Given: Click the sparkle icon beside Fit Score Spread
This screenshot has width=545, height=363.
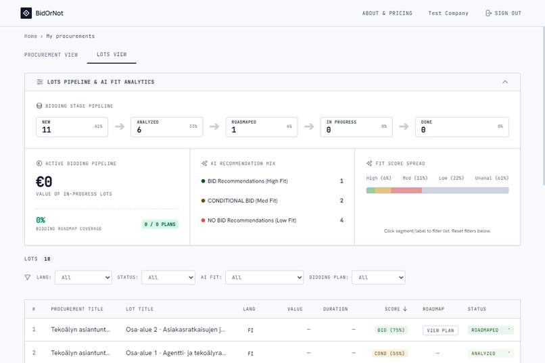Looking at the screenshot, I should click(x=369, y=164).
